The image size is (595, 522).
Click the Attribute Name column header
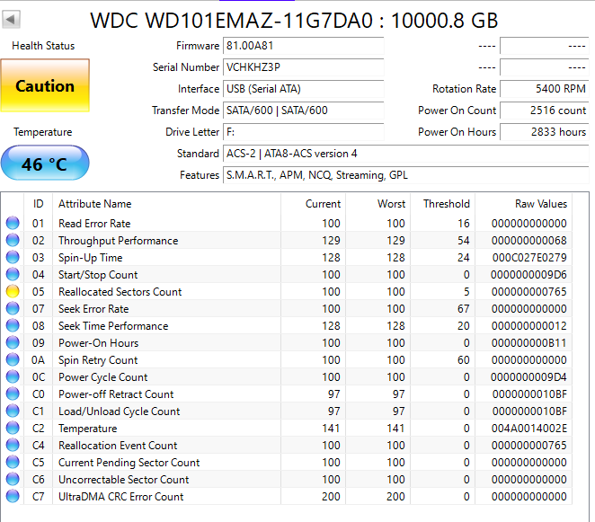pyautogui.click(x=94, y=204)
